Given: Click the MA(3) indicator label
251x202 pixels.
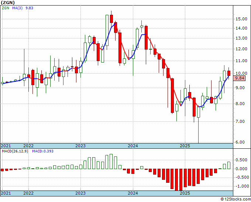Looking at the screenshot, I should click(x=17, y=8).
